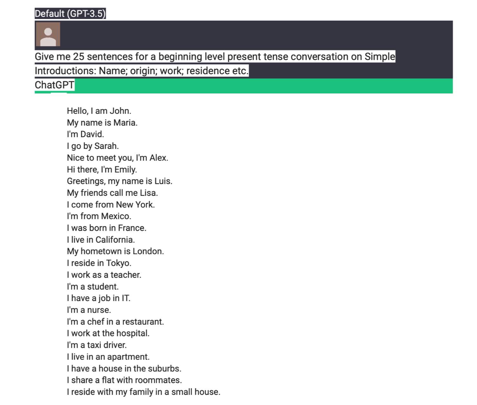Click the user avatar icon
The image size is (477, 405).
coord(48,34)
